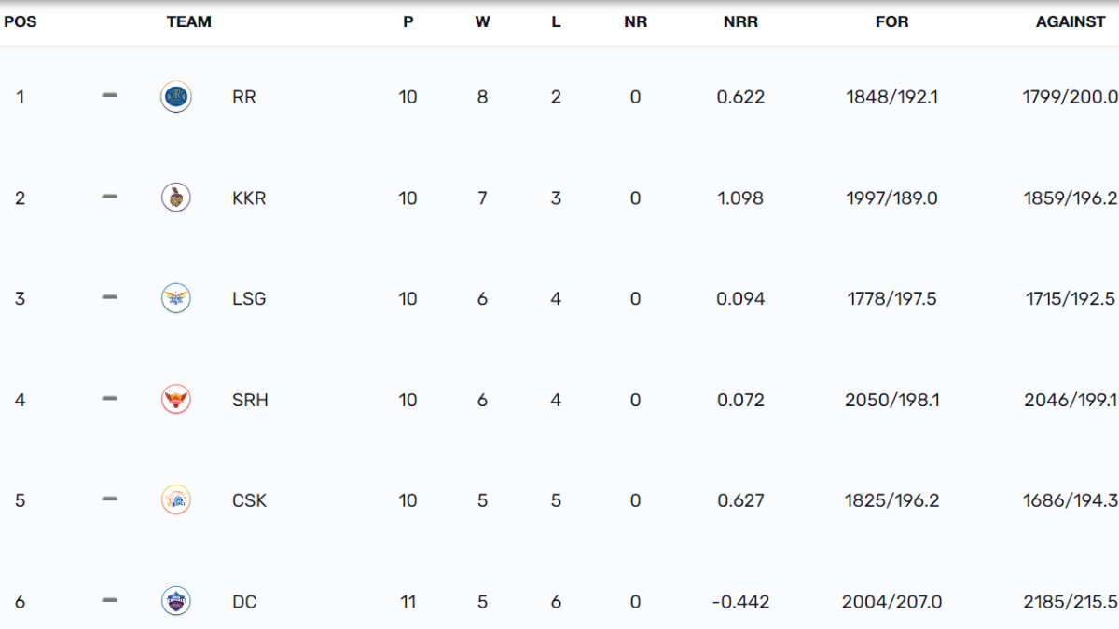Click the Rajasthan Royals team logo

tap(176, 97)
